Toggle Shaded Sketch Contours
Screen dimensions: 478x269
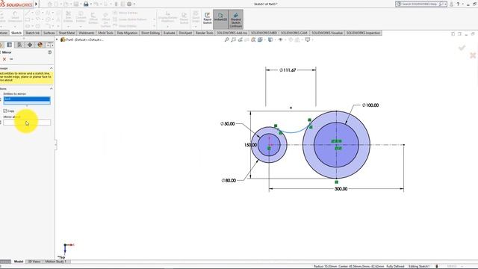pyautogui.click(x=236, y=19)
